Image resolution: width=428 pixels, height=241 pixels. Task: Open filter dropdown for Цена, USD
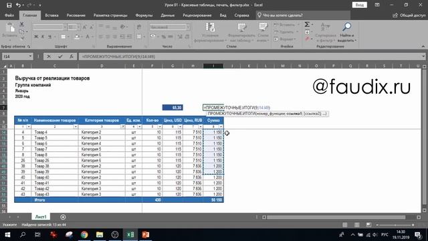181,127
